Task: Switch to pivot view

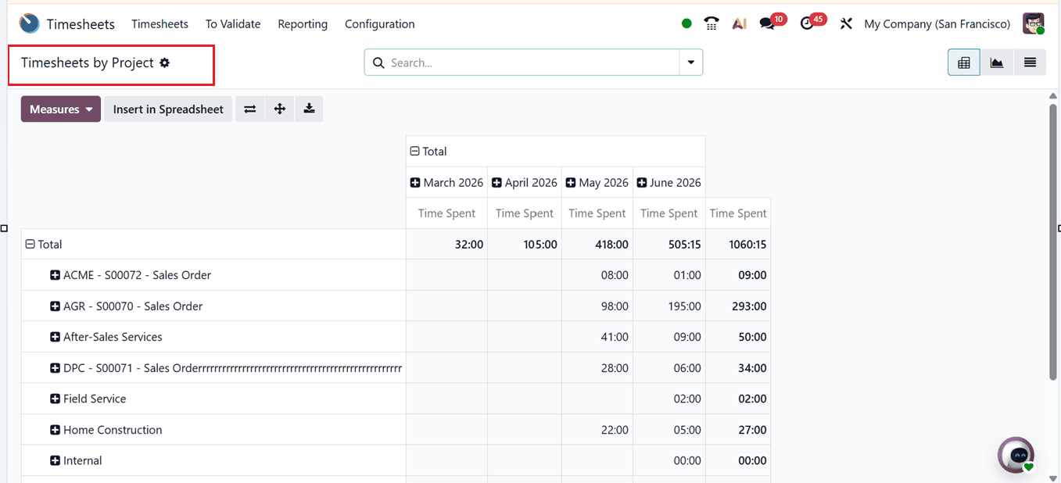Action: pos(964,63)
